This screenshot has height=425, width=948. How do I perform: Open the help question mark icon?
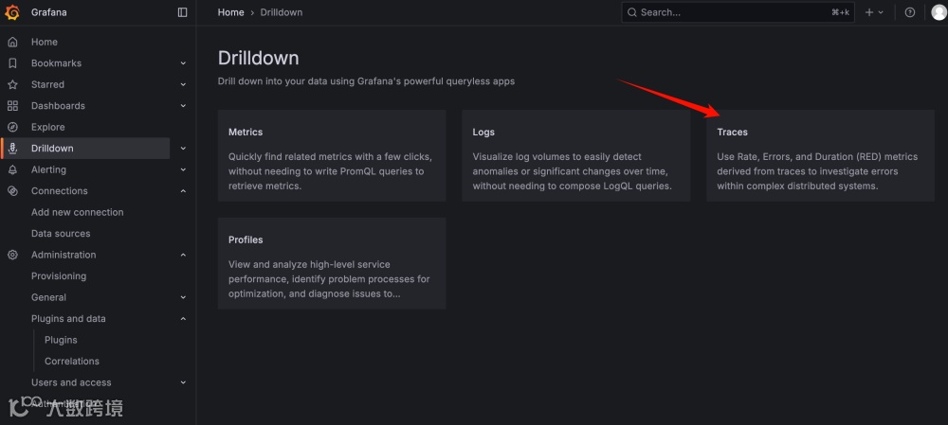(x=910, y=12)
